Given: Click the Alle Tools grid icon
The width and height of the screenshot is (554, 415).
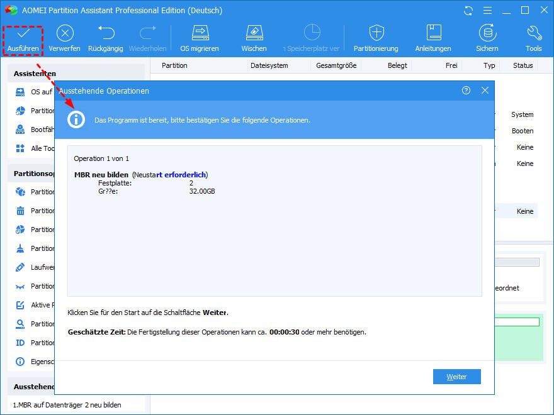Looking at the screenshot, I should click(x=20, y=148).
